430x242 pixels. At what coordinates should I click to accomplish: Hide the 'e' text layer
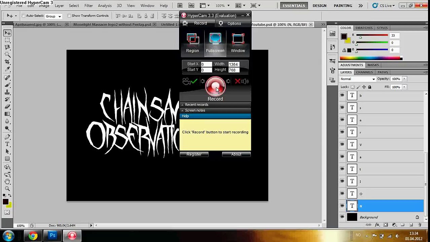342,120
